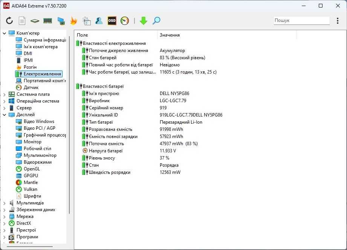
Task: Open the GPGPU tree item
Action: tap(27, 176)
